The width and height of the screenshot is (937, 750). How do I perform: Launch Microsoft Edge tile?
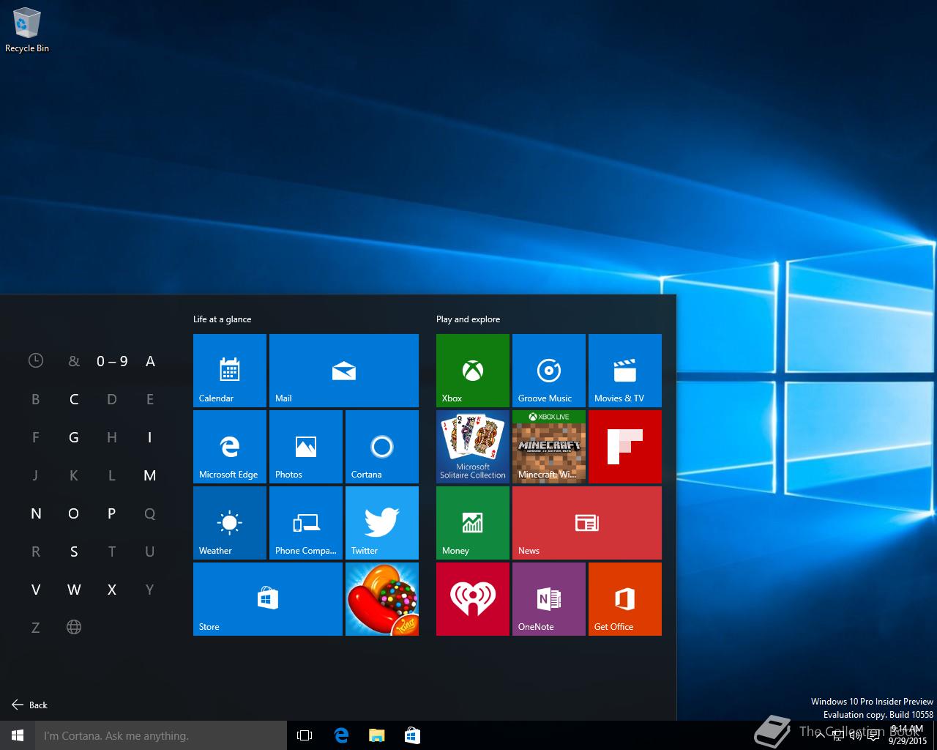pyautogui.click(x=230, y=447)
